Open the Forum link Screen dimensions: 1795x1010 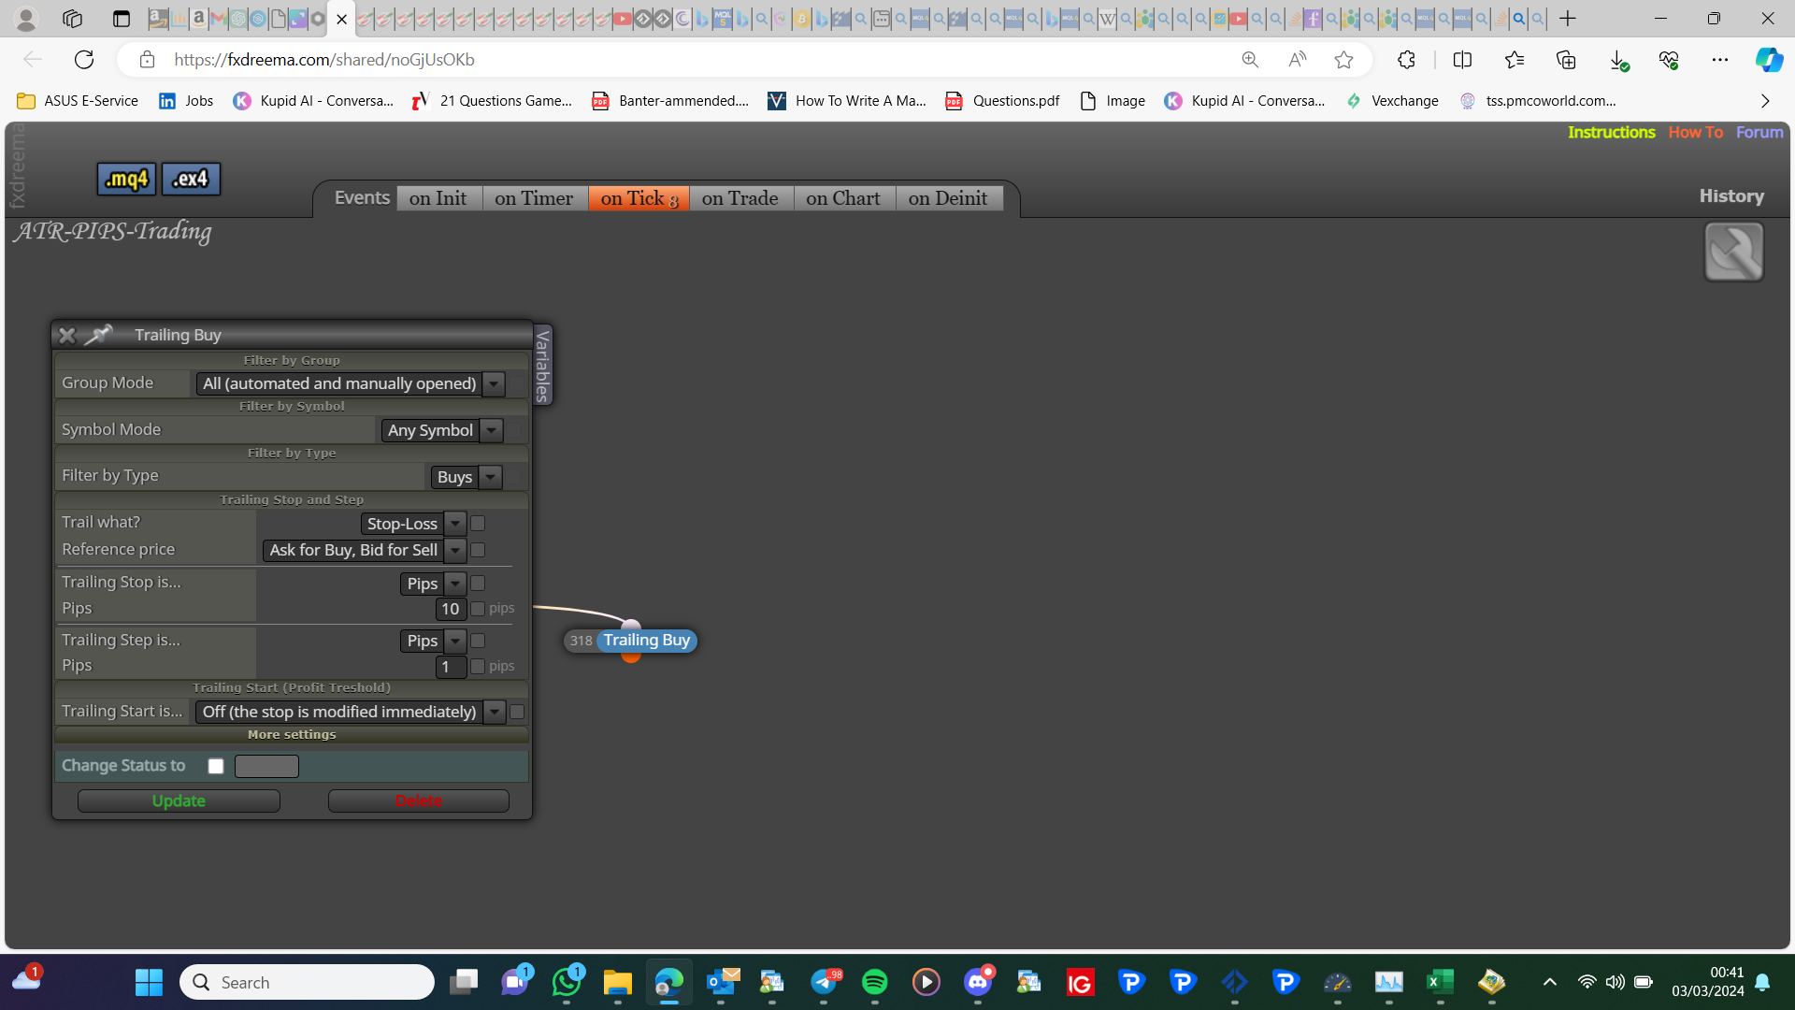pyautogui.click(x=1759, y=133)
